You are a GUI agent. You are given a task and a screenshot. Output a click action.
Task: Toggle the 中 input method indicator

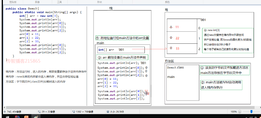pos(256,117)
